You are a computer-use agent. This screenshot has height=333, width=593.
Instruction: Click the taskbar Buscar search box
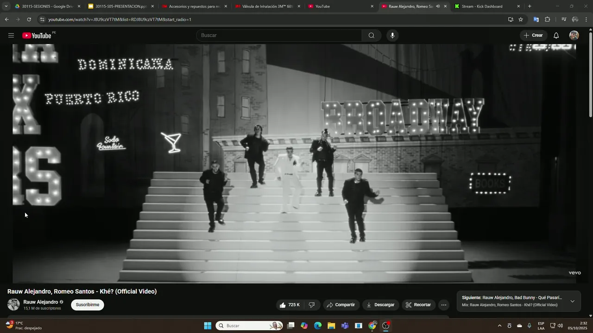pyautogui.click(x=249, y=326)
